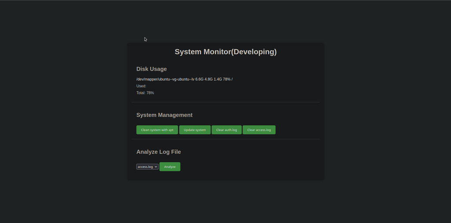Click the /dev/mapper/ubuntu--vg-ubuntu--lv device path
451x223 pixels.
pyautogui.click(x=165, y=79)
